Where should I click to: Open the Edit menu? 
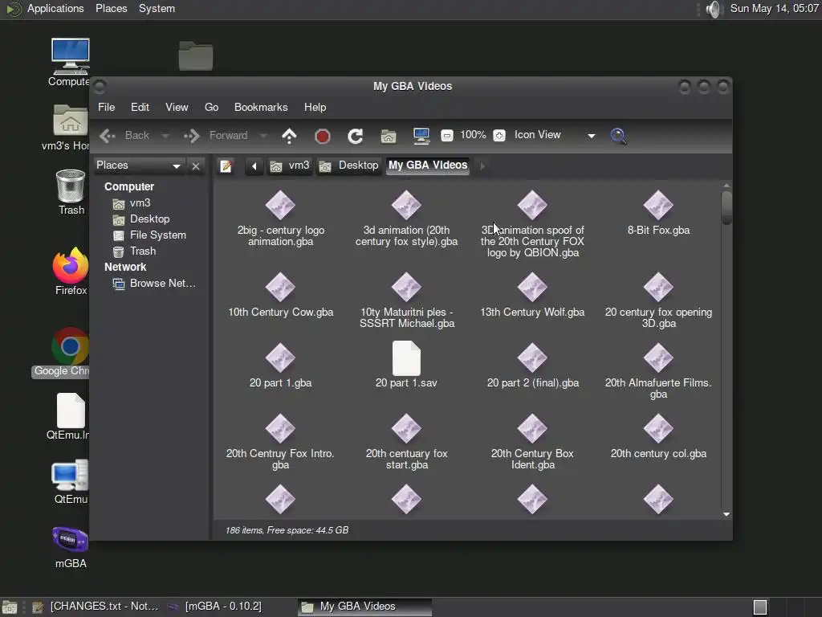coord(140,107)
